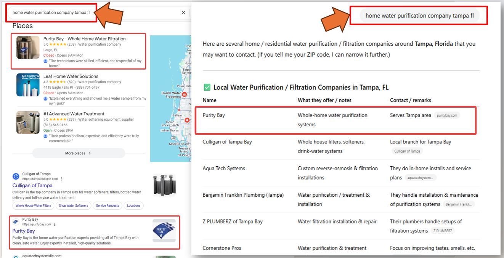Open the Purity Bay blue title link

click(x=24, y=231)
